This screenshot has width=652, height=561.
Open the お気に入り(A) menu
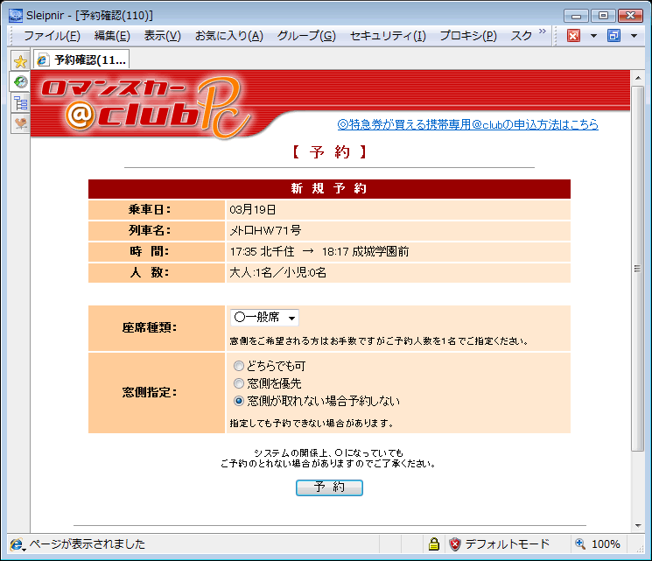[x=228, y=36]
